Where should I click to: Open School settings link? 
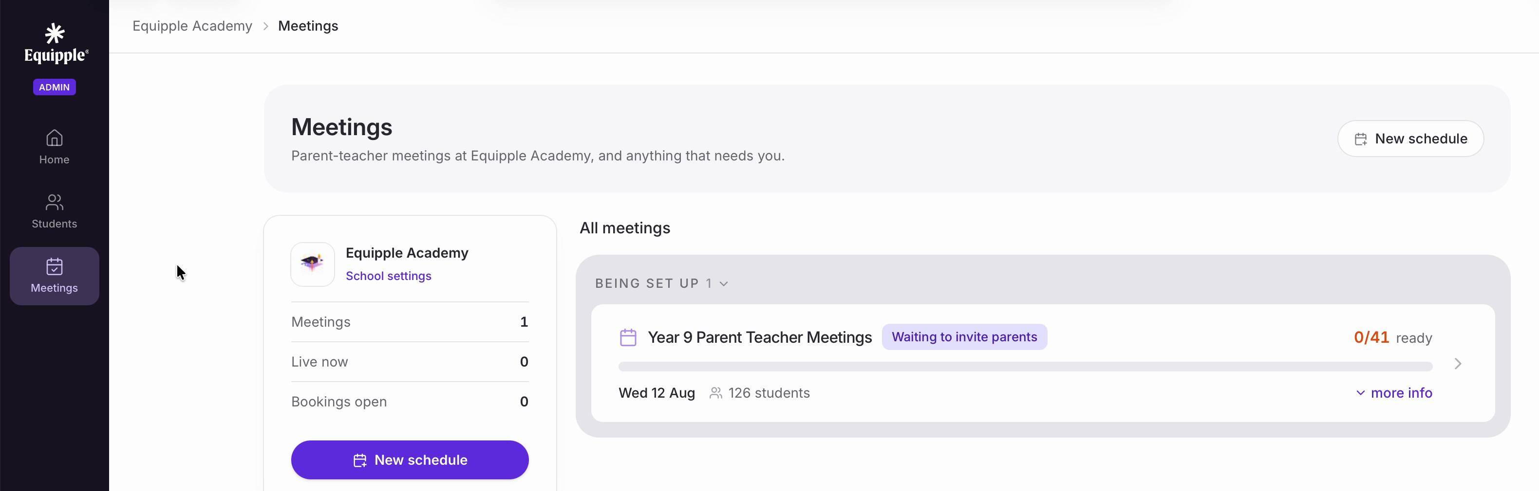pos(388,276)
